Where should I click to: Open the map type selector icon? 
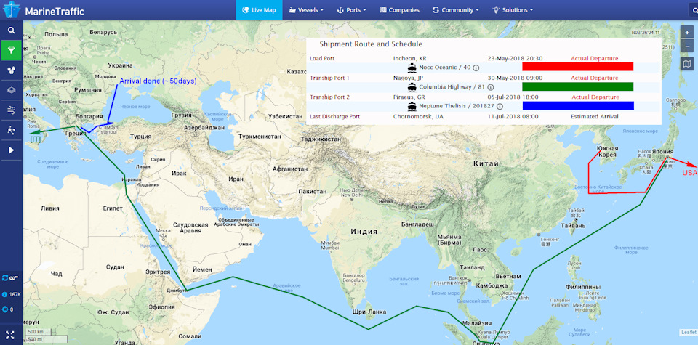pos(687,64)
